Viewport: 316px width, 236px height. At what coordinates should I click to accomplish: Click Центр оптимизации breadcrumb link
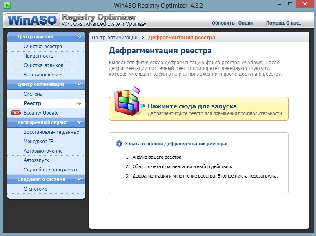(x=114, y=38)
